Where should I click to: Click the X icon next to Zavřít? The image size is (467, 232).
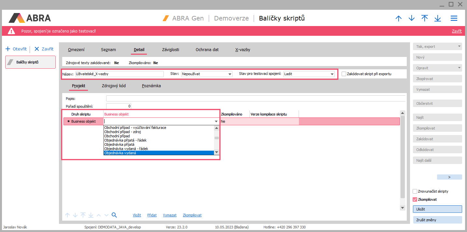[37, 49]
